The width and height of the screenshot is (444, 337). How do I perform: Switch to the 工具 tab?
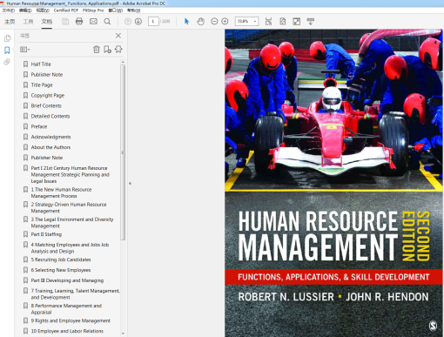[x=28, y=22]
